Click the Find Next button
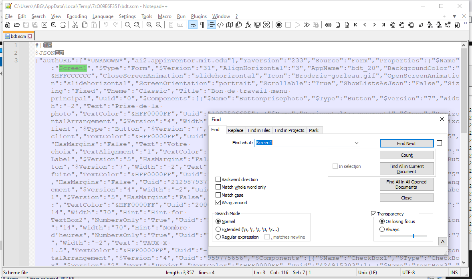This screenshot has height=279, width=472. click(406, 143)
